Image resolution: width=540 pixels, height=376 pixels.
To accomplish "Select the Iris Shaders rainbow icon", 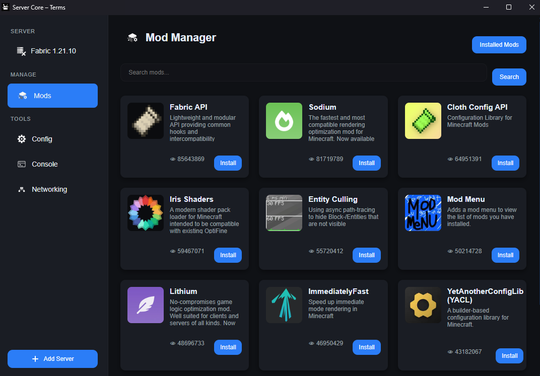I will click(145, 213).
